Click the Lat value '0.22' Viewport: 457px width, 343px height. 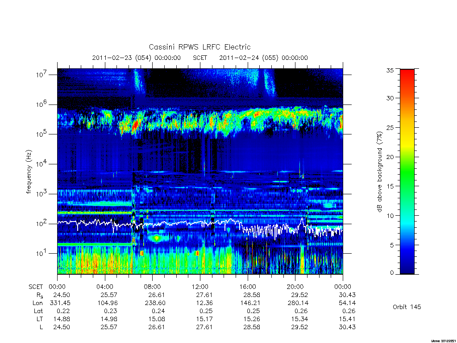(x=63, y=311)
